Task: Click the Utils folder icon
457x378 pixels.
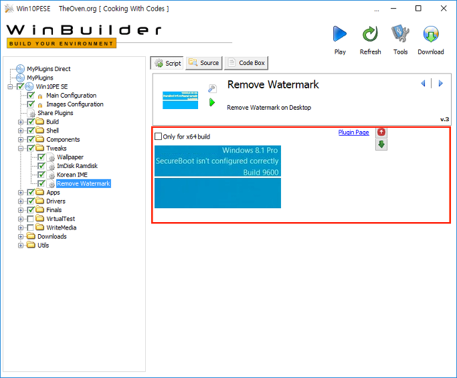Action: pyautogui.click(x=31, y=245)
